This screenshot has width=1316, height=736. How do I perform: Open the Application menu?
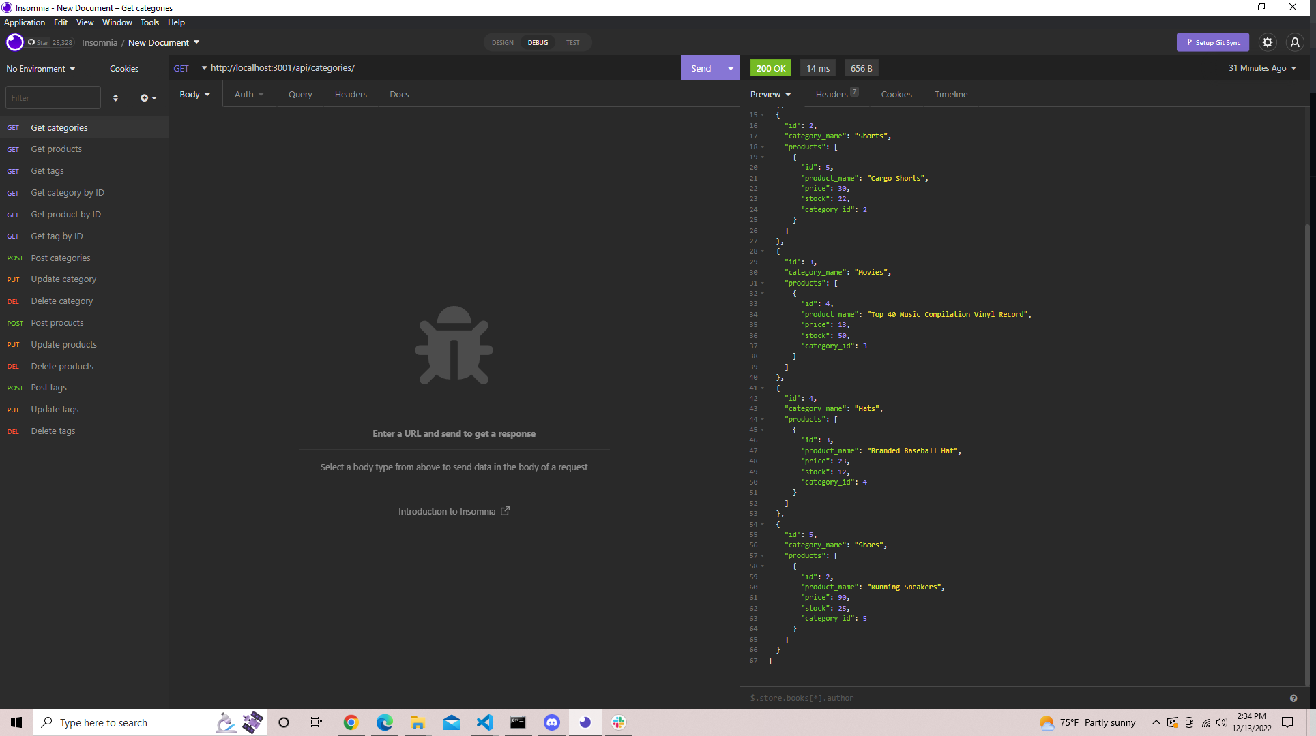tap(25, 22)
